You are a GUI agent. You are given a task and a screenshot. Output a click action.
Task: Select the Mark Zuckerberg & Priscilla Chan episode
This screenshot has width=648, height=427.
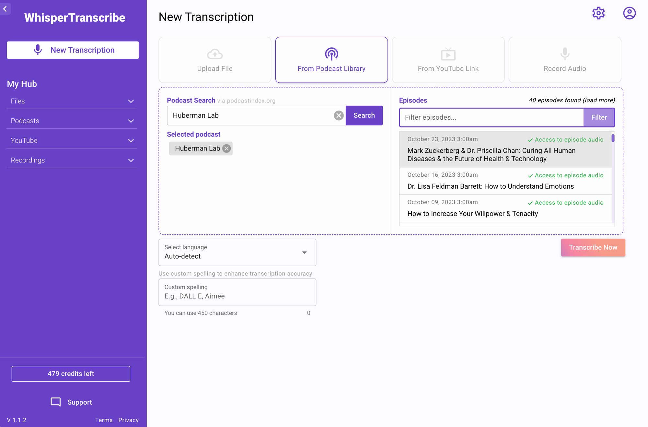pyautogui.click(x=505, y=149)
